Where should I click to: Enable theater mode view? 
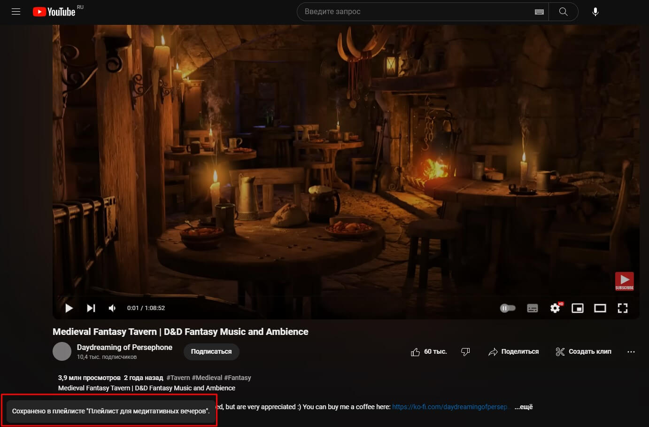(x=600, y=308)
